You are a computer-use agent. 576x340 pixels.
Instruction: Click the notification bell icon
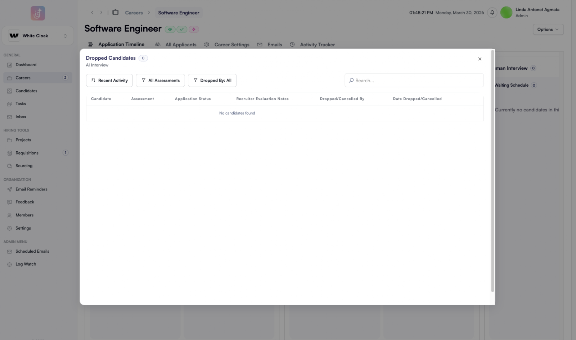492,13
